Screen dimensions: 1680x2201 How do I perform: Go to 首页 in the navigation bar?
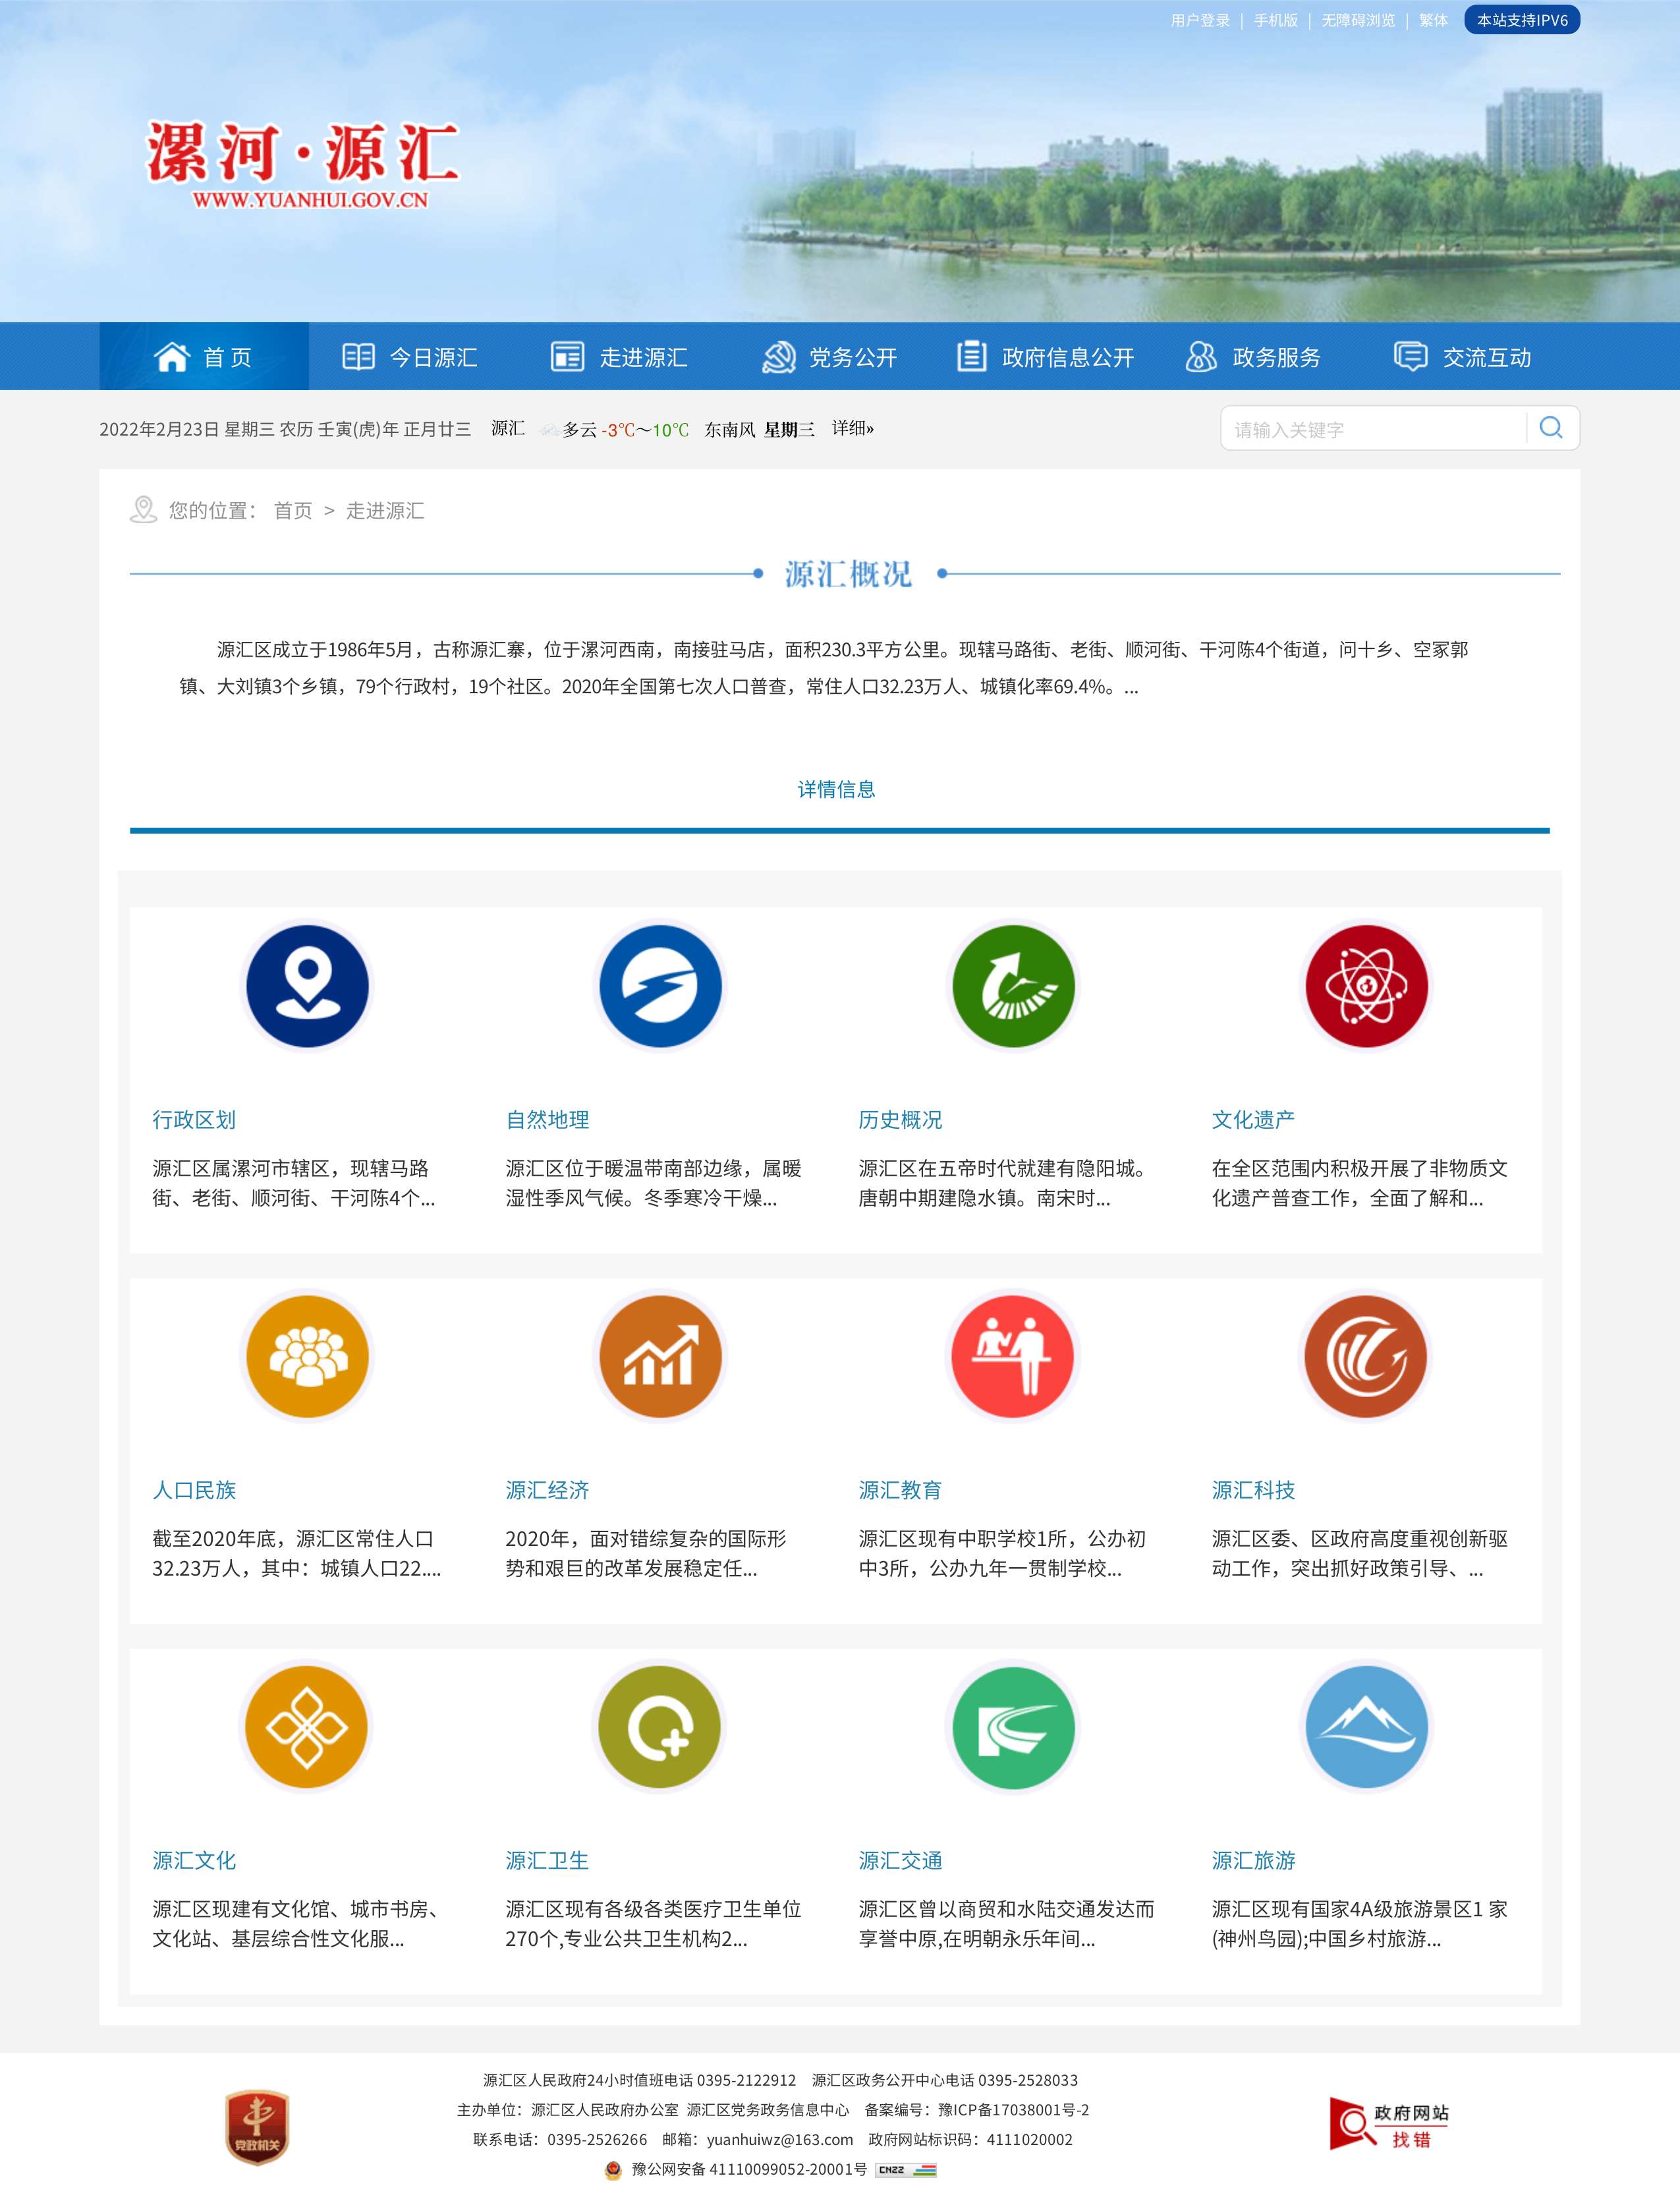203,357
